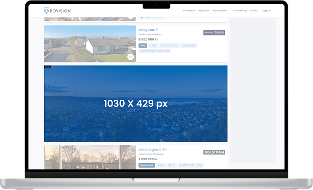Click the Bovision shield logo icon
Screen dimensions: 313x190
point(46,10)
